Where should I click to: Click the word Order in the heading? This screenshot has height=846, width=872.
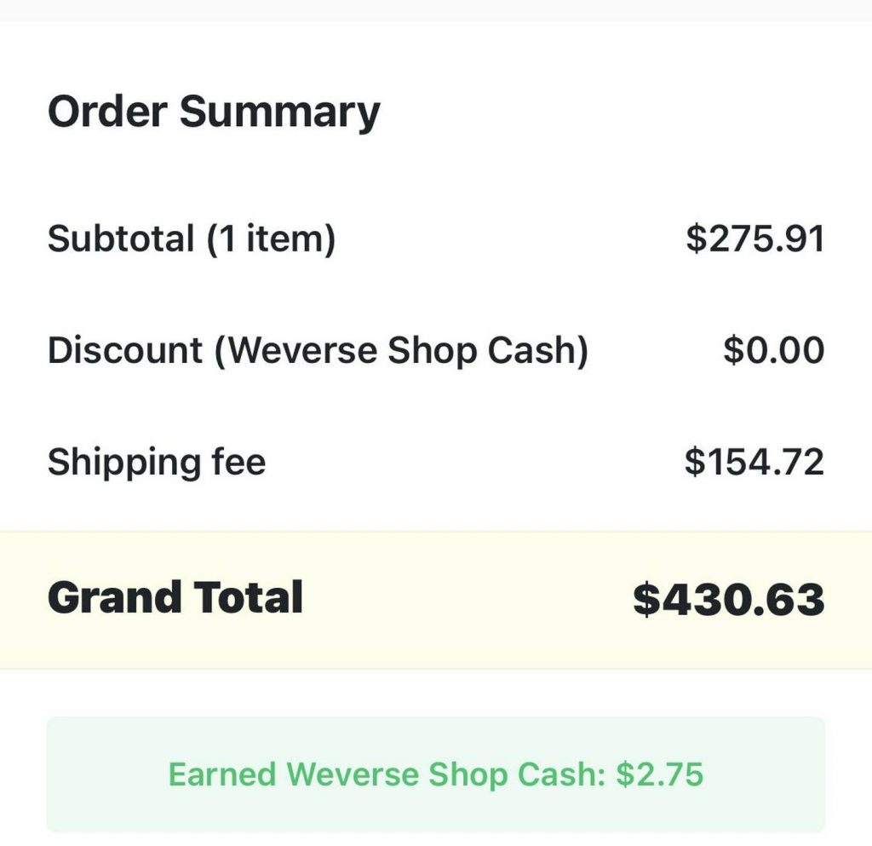tap(107, 112)
